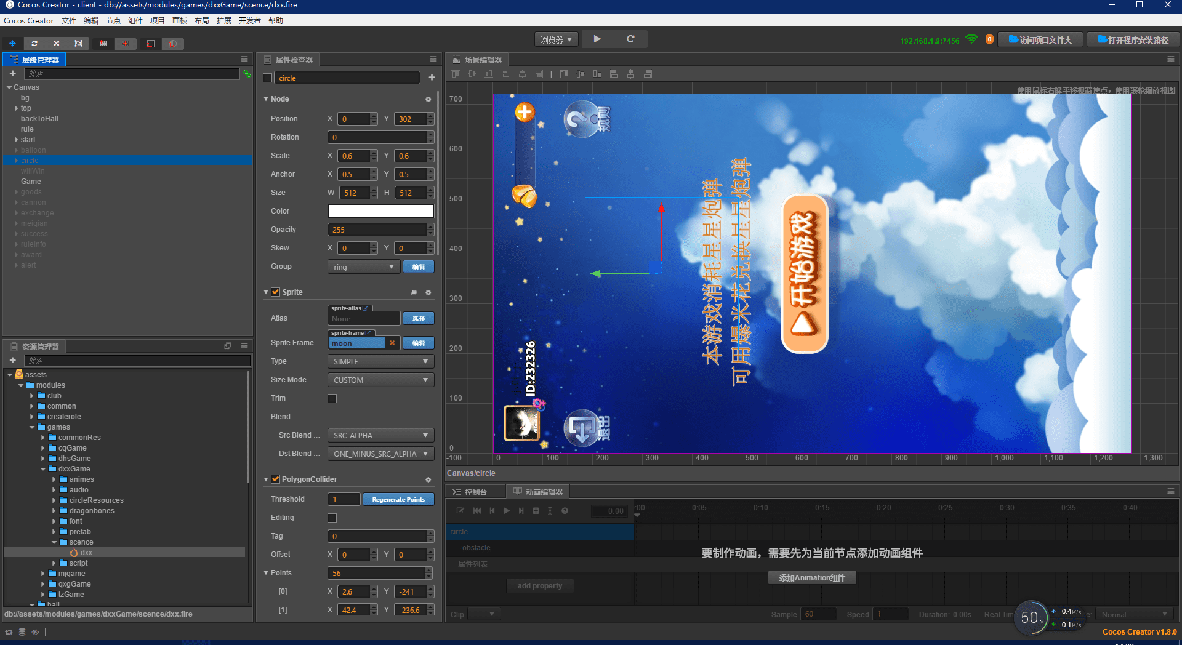Image resolution: width=1182 pixels, height=645 pixels.
Task: Select the dxx scene file in assets
Action: pyautogui.click(x=86, y=553)
